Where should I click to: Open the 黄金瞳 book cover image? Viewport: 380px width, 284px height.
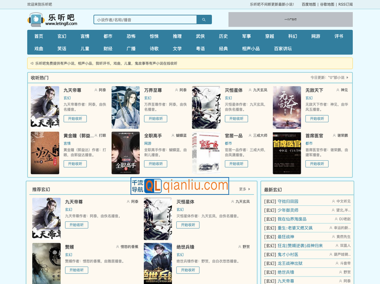45,153
